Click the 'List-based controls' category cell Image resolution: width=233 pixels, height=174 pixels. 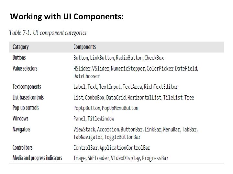[x=28, y=97]
